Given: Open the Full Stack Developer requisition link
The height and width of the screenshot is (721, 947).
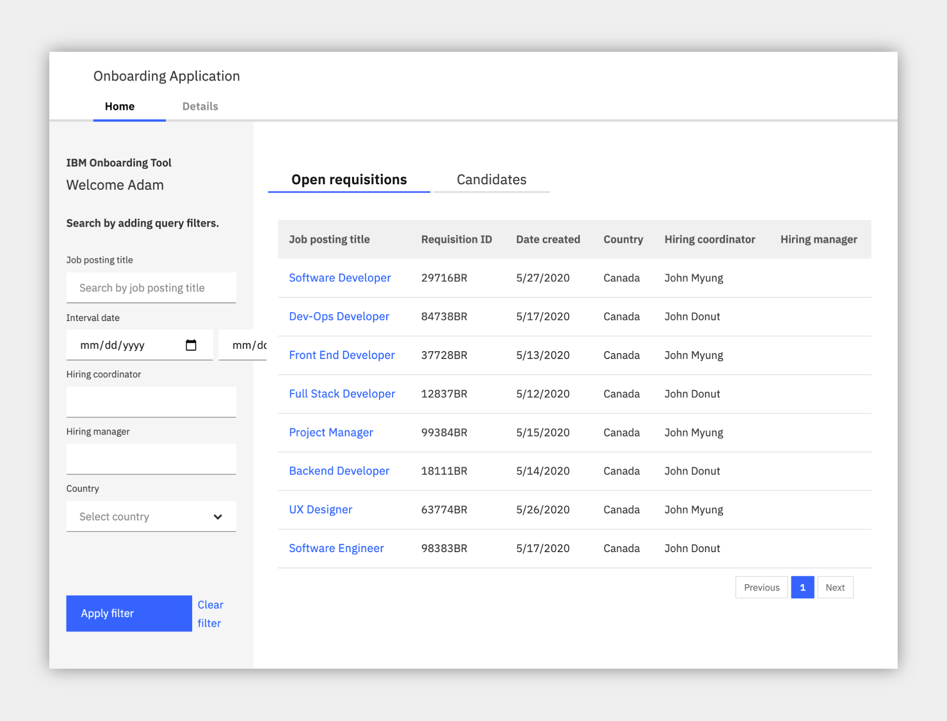Looking at the screenshot, I should click(x=342, y=394).
